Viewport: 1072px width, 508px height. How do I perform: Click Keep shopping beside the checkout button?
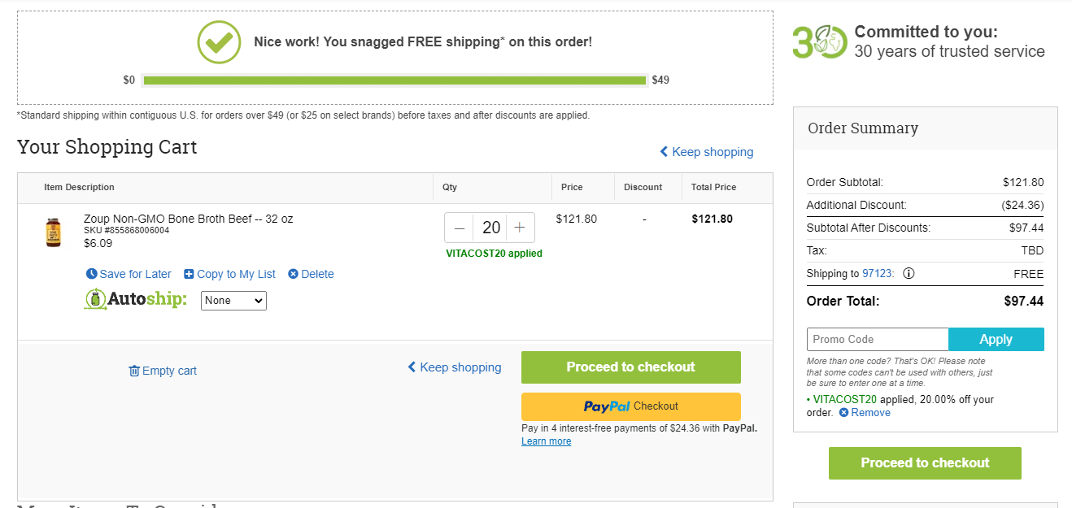(454, 367)
